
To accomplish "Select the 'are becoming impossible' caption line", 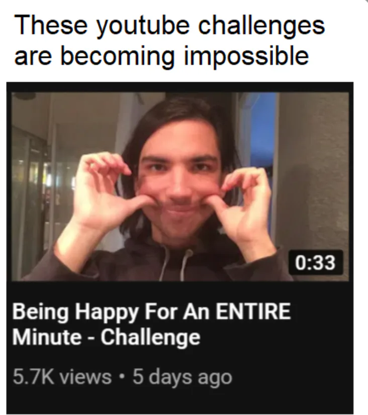I will [x=161, y=57].
